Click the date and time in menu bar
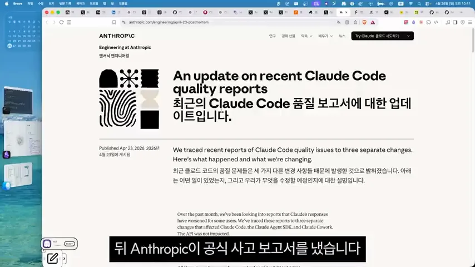Viewport: 475px width, 267px height. tap(453, 4)
